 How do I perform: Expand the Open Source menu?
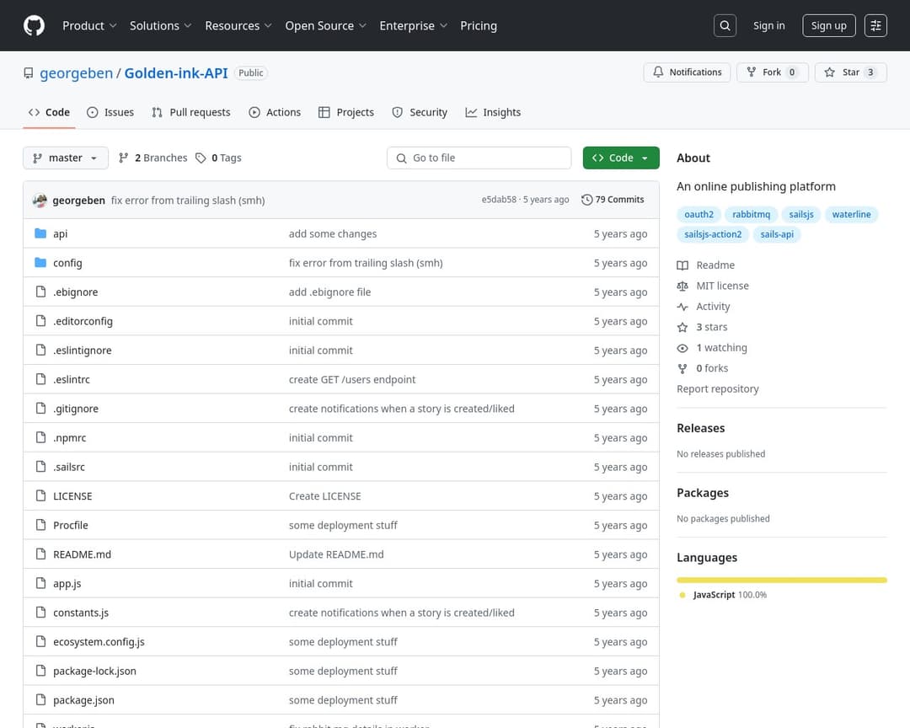(x=325, y=25)
